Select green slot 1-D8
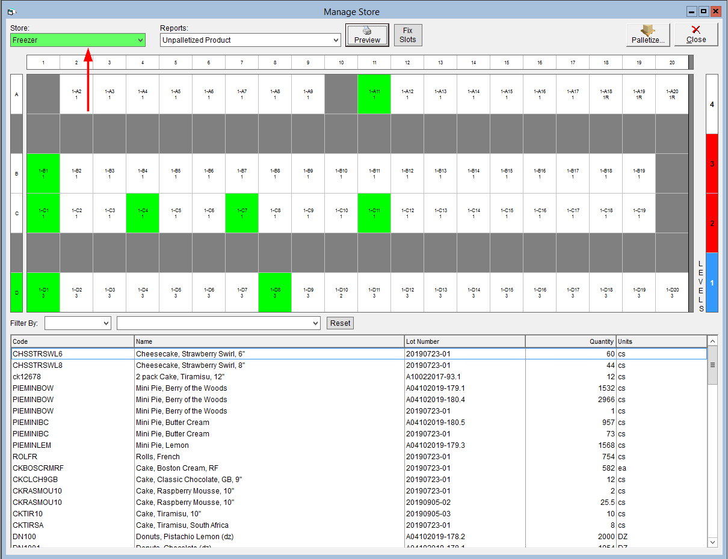 pos(275,293)
